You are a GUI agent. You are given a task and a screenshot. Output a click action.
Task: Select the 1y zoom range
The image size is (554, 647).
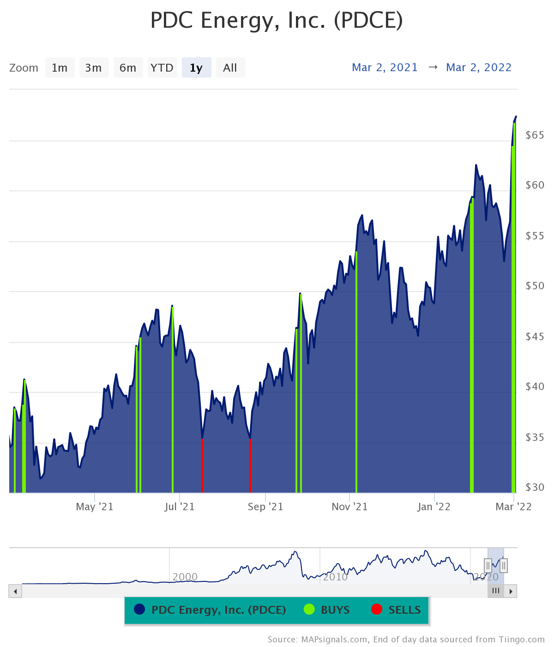196,68
